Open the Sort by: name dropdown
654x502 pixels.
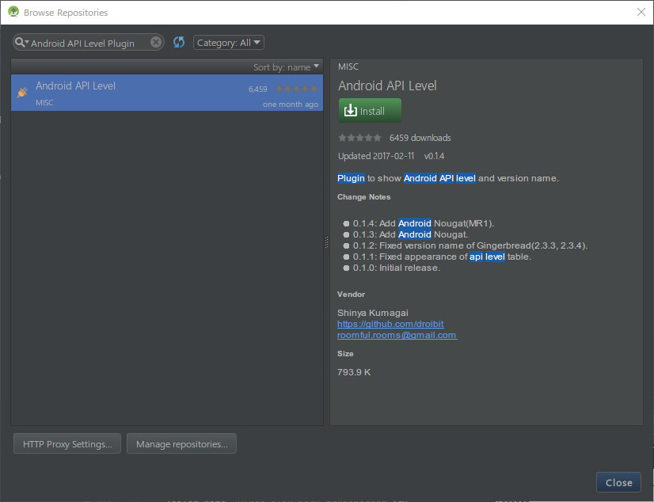point(286,67)
